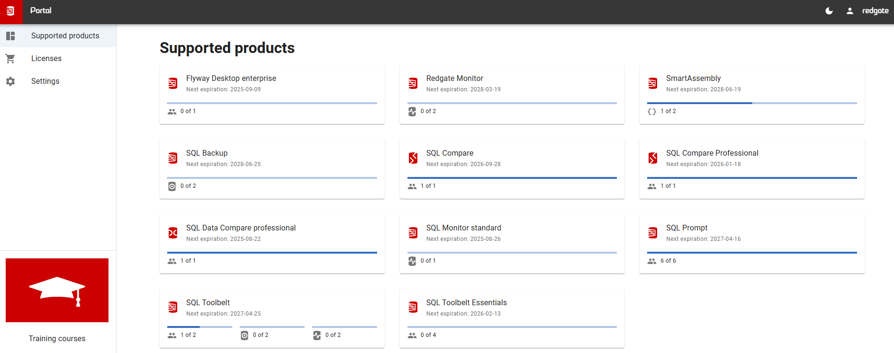The image size is (894, 353).
Task: Open the SQL Backup card title
Action: pyautogui.click(x=207, y=153)
